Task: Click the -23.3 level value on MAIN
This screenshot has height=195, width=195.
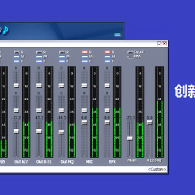Action: (130, 118)
